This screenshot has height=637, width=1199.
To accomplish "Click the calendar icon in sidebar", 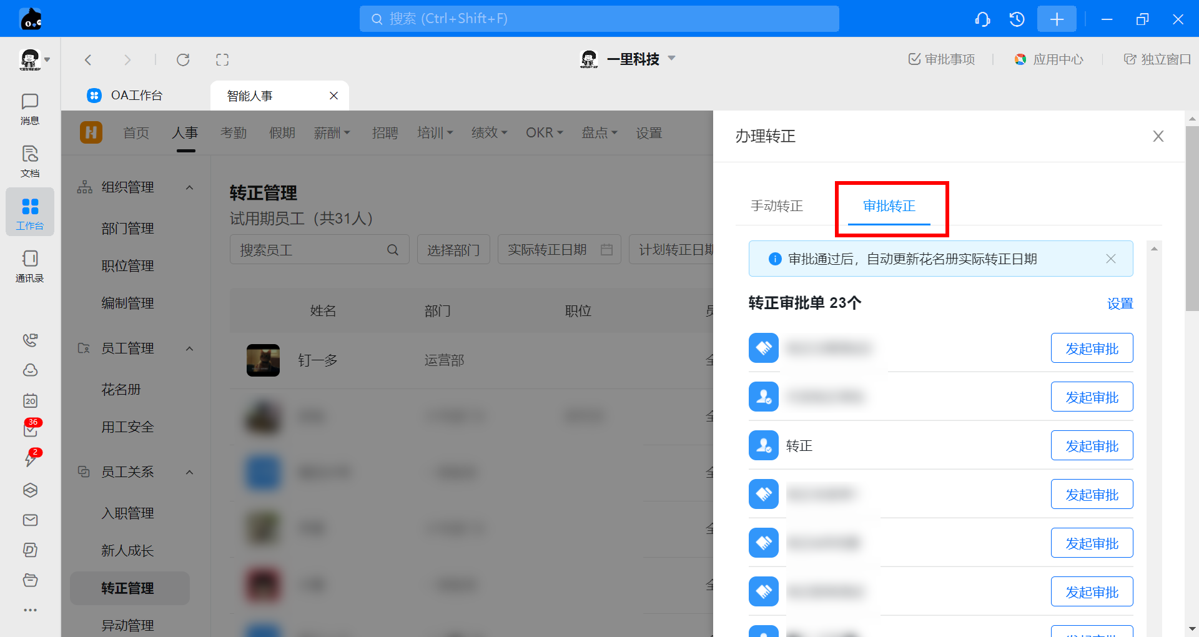I will [x=30, y=400].
